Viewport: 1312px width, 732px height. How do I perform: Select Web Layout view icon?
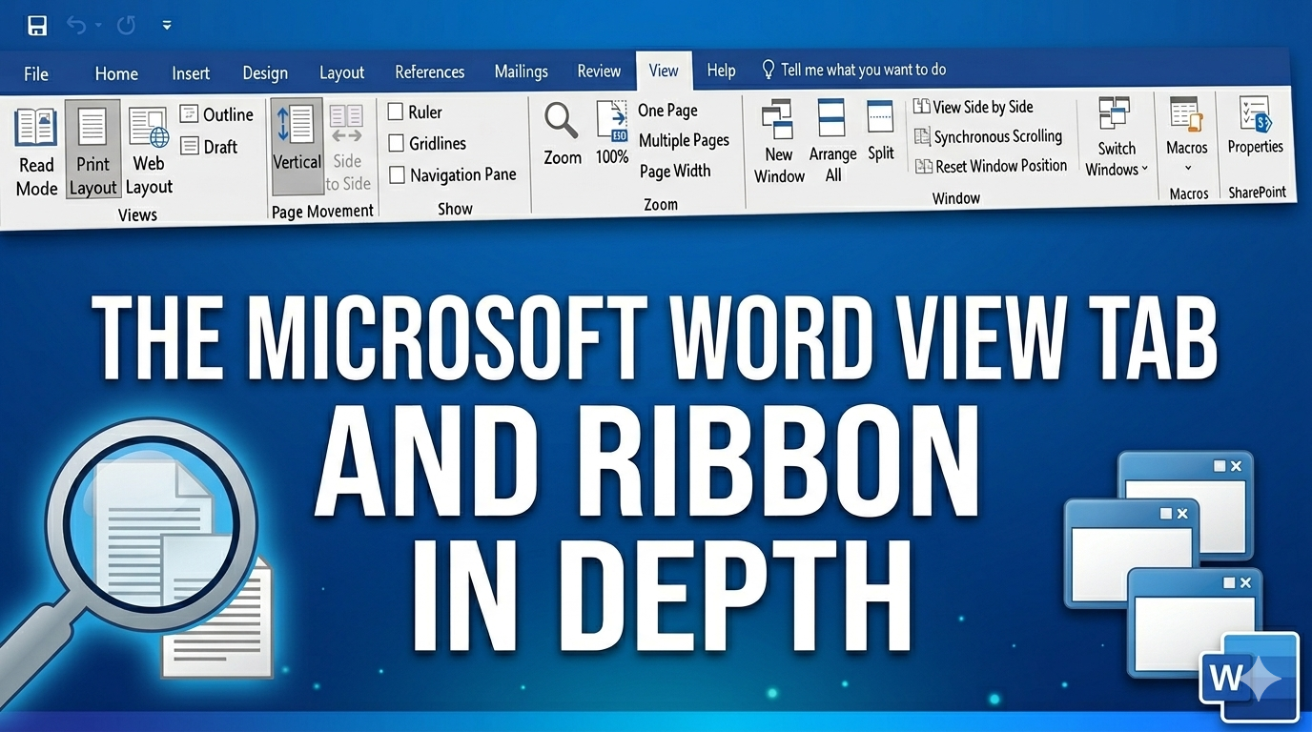pos(149,129)
